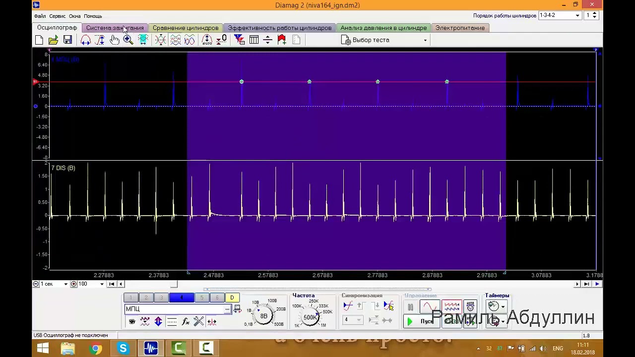Click the red-blue sine waves toolbar icon
Image resolution: width=635 pixels, height=357 pixels.
pos(190,40)
